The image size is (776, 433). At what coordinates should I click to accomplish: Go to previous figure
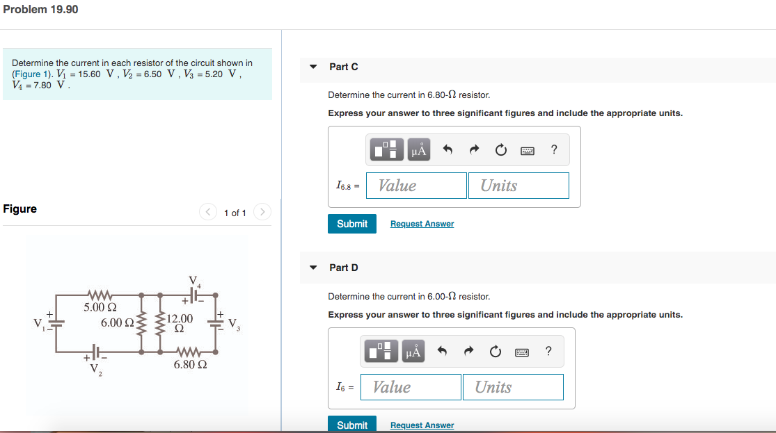point(208,212)
